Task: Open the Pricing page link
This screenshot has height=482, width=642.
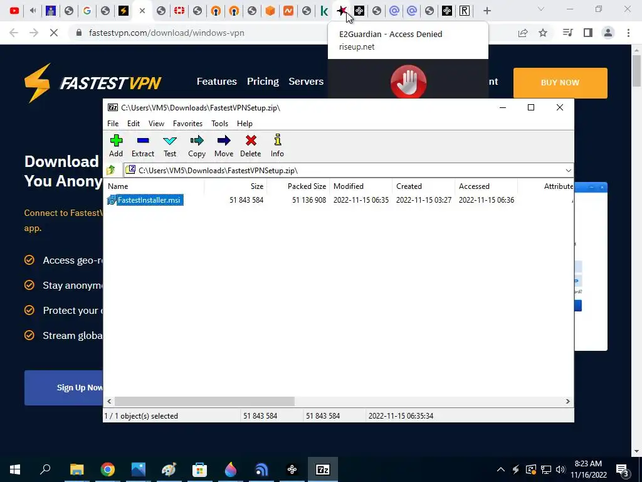Action: [x=263, y=81]
